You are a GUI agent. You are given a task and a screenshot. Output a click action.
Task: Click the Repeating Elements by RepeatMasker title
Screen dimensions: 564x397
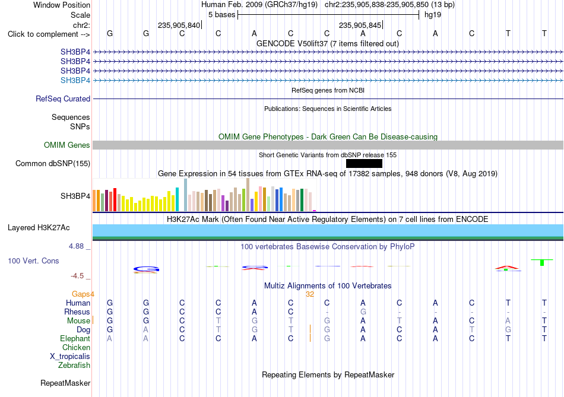(328, 374)
